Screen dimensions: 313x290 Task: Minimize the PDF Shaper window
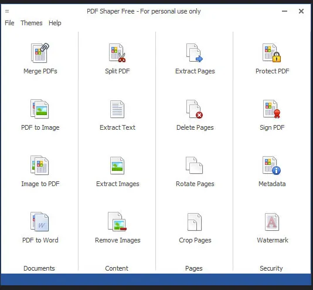tap(284, 11)
